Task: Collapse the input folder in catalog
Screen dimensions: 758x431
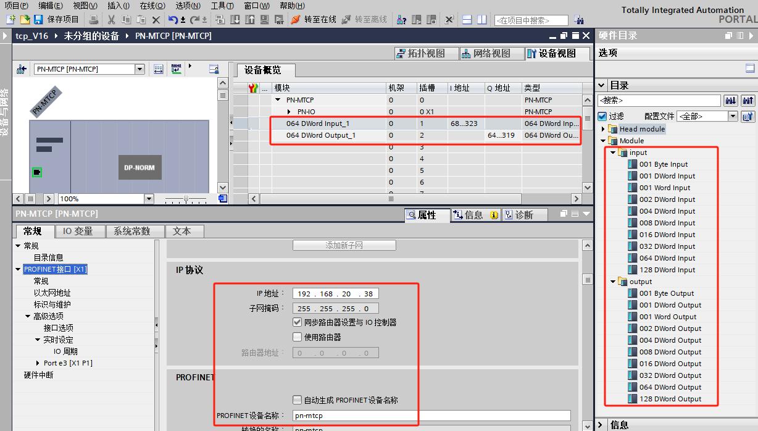Action: click(613, 153)
